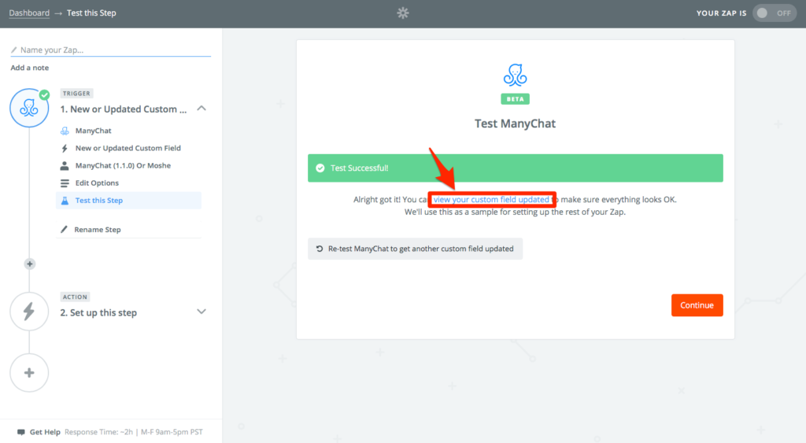The width and height of the screenshot is (806, 443).
Task: Click the person icon beside ManyChat account
Action: point(65,165)
